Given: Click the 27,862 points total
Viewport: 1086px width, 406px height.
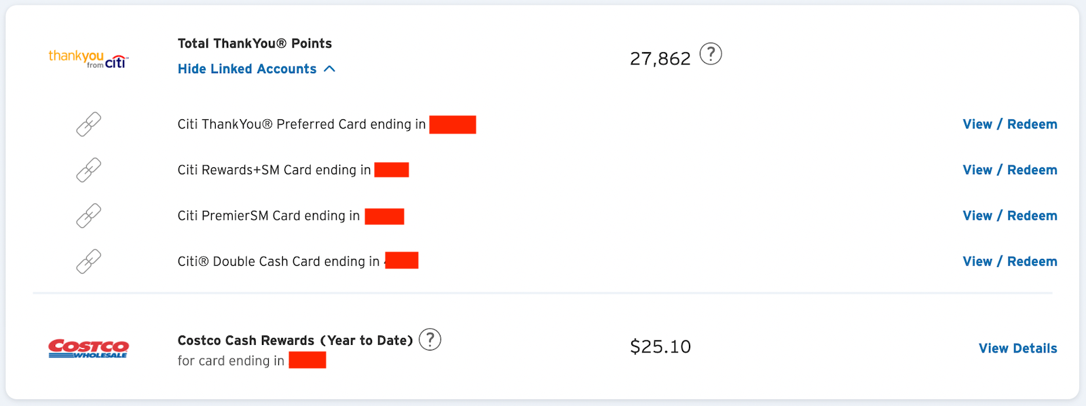Looking at the screenshot, I should click(660, 59).
